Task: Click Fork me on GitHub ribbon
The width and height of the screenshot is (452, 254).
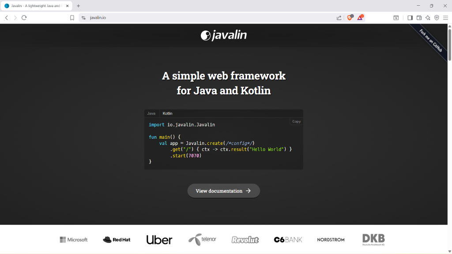Action: (430, 41)
